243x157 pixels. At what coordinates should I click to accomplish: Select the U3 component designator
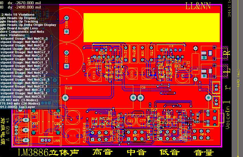click(x=171, y=46)
